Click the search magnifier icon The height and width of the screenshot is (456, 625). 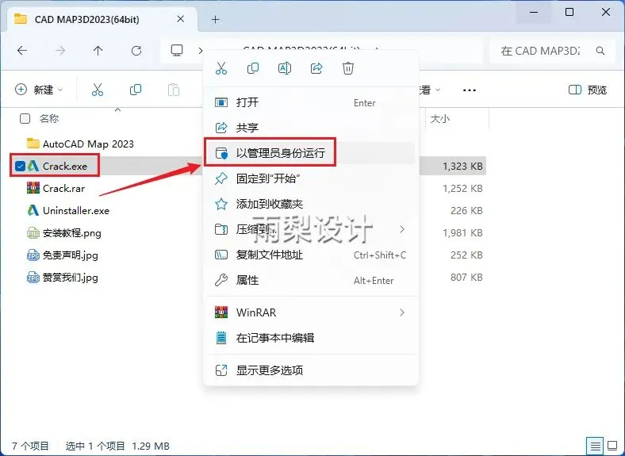600,51
